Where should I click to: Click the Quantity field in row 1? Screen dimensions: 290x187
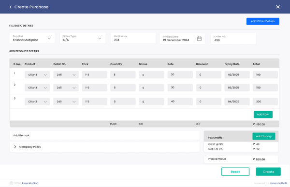pos(123,75)
